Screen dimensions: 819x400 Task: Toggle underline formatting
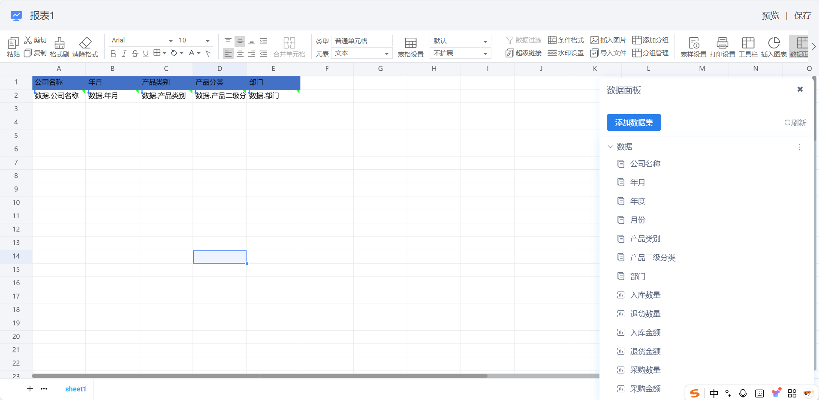point(146,54)
